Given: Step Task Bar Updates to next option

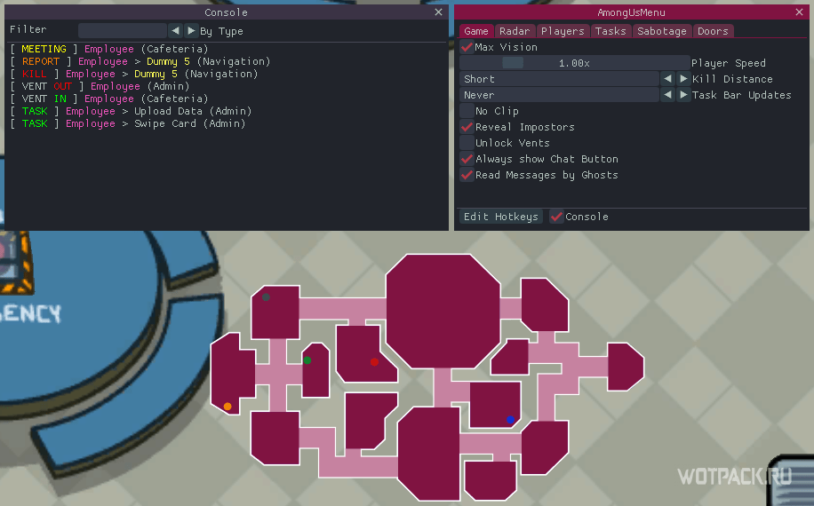Looking at the screenshot, I should (683, 95).
